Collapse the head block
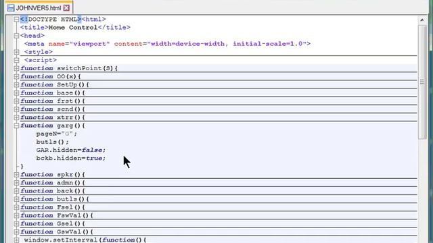The image size is (433, 243). [x=16, y=36]
